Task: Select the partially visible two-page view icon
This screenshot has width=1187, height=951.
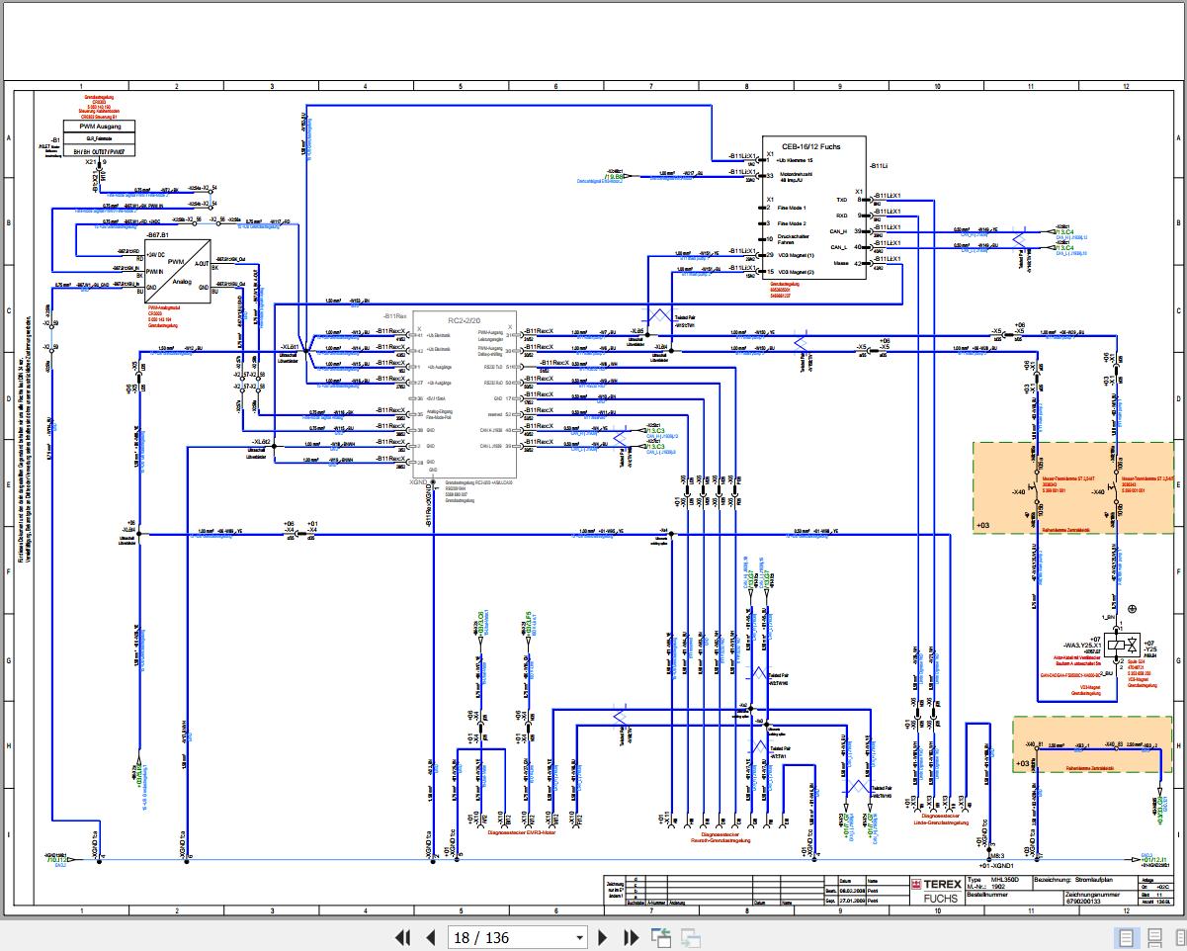Action: tap(1180, 937)
